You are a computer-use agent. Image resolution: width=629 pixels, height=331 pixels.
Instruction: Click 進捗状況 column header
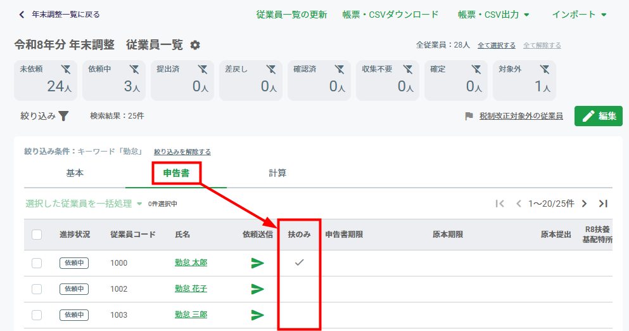pos(75,235)
